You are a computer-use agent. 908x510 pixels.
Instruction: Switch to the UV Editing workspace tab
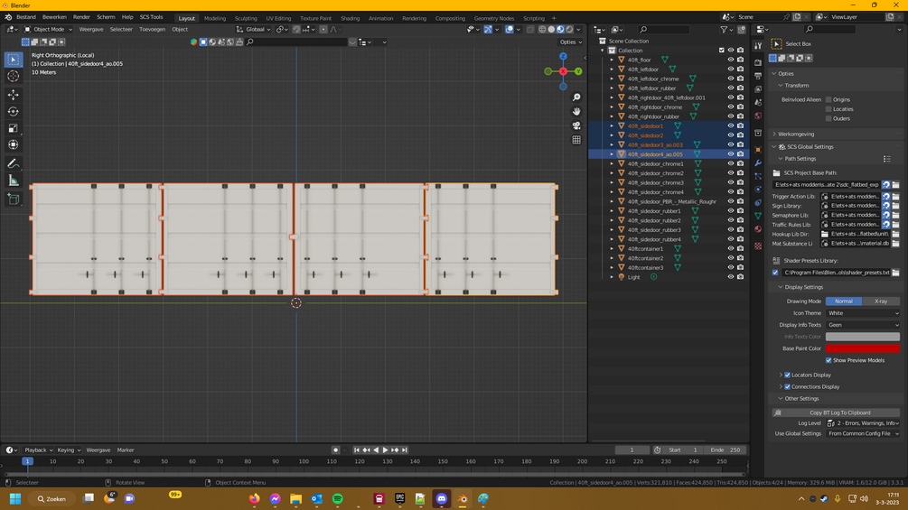[x=278, y=18]
